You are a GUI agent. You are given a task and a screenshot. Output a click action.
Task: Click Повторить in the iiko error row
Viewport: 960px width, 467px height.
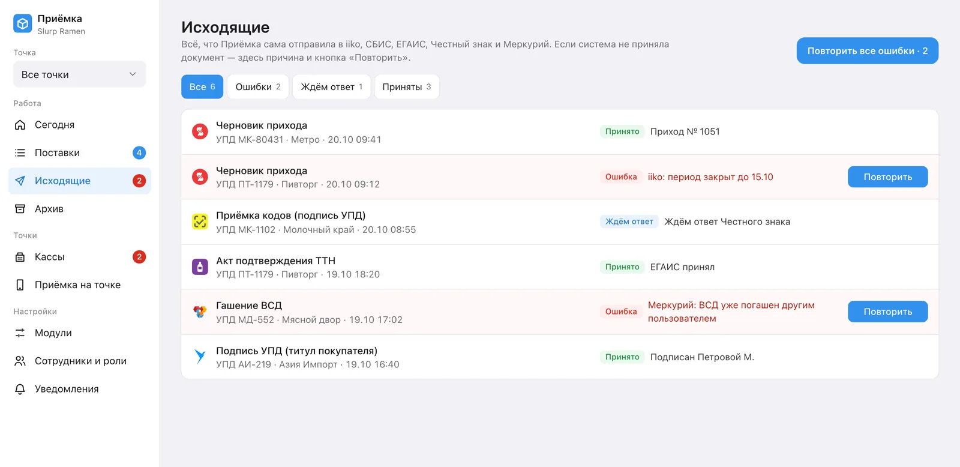tap(887, 177)
